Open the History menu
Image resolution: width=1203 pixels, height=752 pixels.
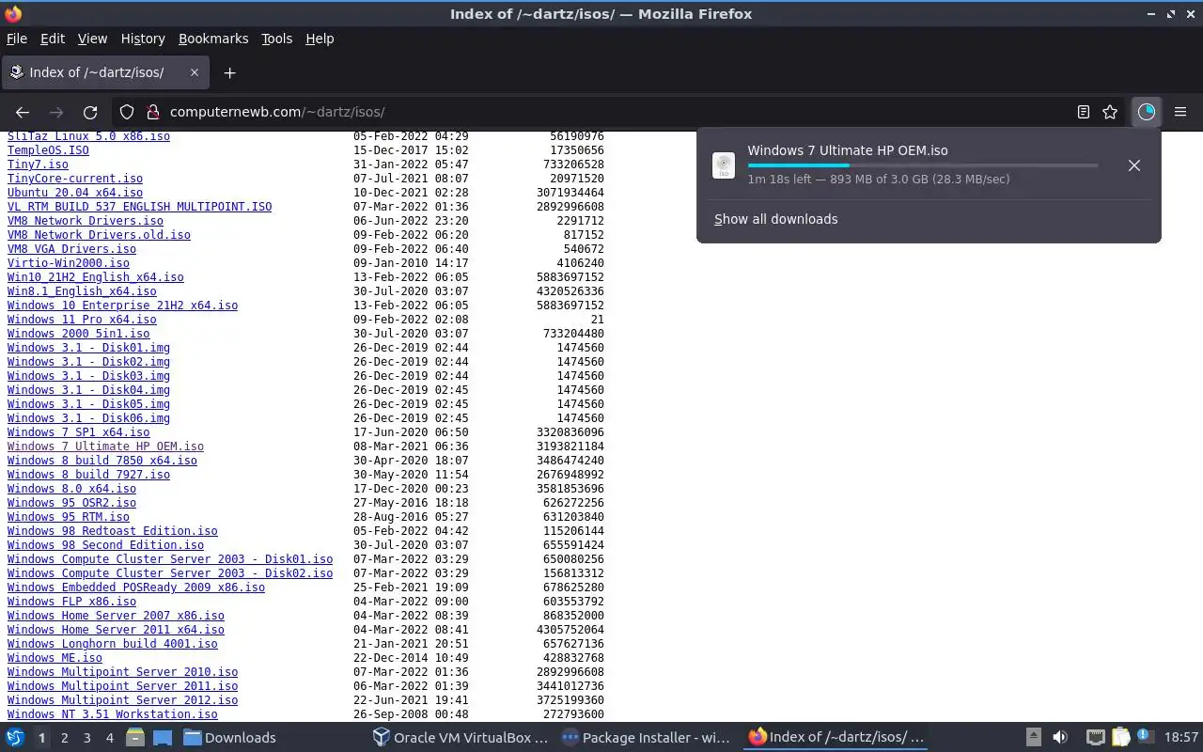click(143, 39)
